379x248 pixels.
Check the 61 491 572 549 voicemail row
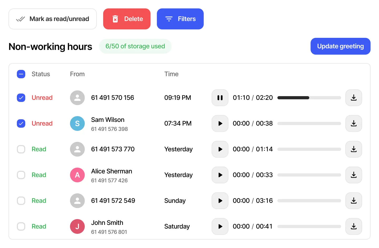[21, 201]
